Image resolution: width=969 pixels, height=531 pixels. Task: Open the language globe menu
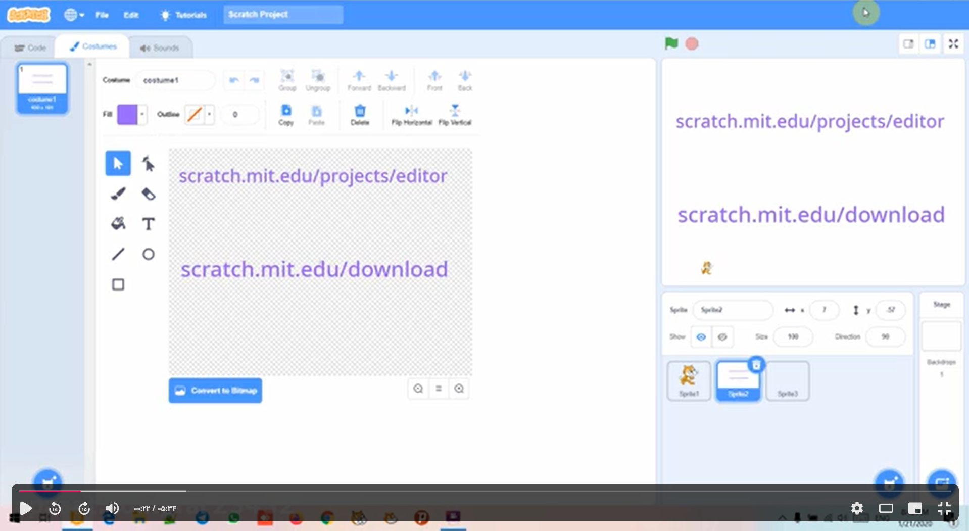tap(74, 15)
